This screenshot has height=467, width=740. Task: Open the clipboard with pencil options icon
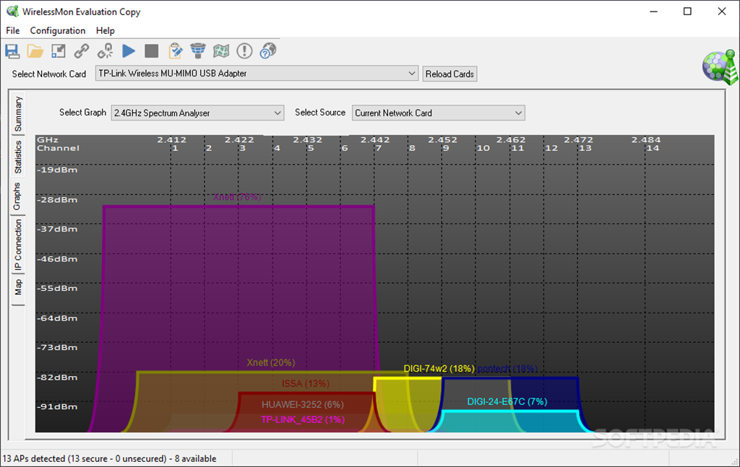(x=175, y=51)
